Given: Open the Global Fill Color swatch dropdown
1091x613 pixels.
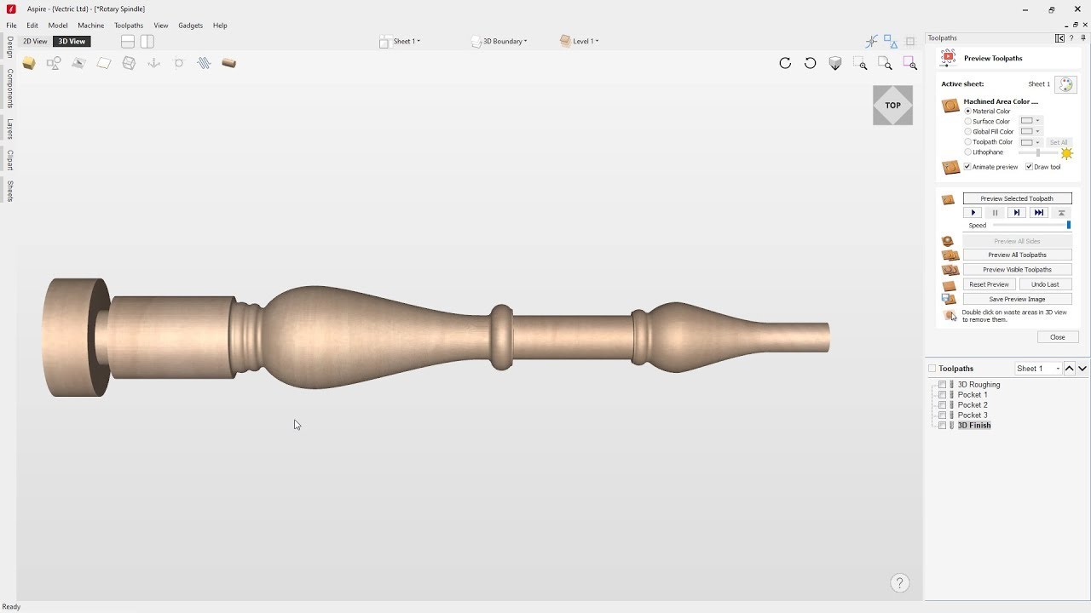Looking at the screenshot, I should [x=1030, y=131].
